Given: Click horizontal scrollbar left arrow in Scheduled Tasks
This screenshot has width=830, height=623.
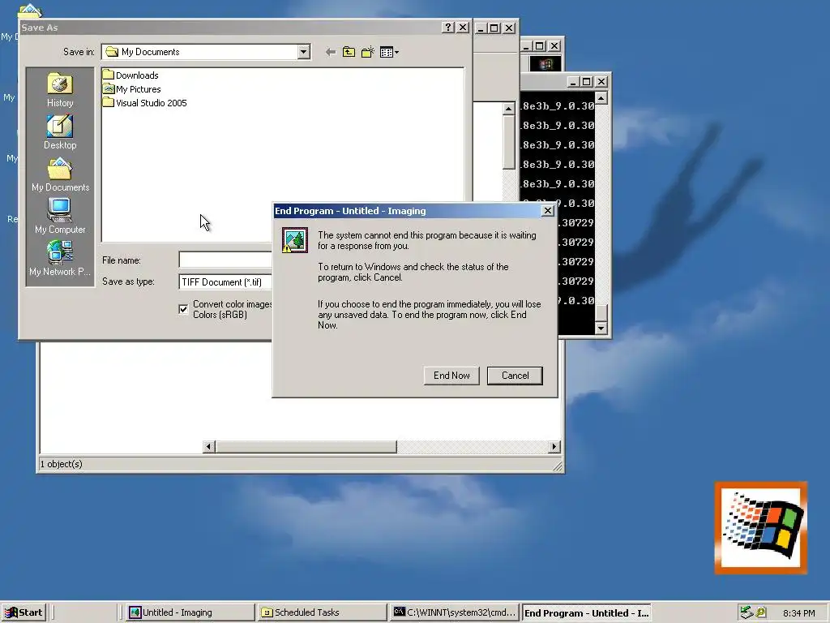Looking at the screenshot, I should [208, 447].
